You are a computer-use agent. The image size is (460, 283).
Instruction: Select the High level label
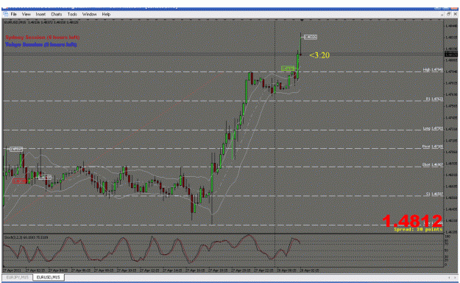pyautogui.click(x=433, y=70)
